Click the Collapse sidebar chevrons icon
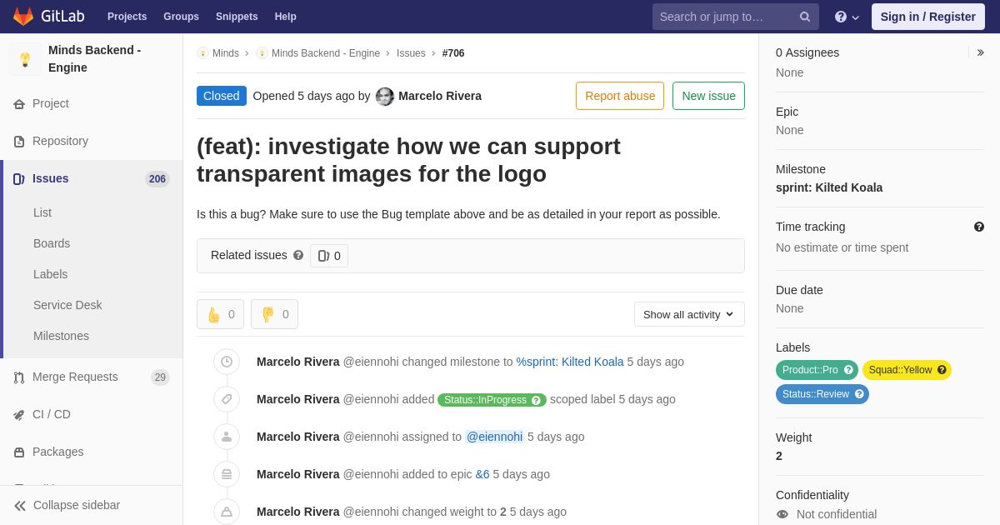The height and width of the screenshot is (525, 1000). tap(20, 506)
